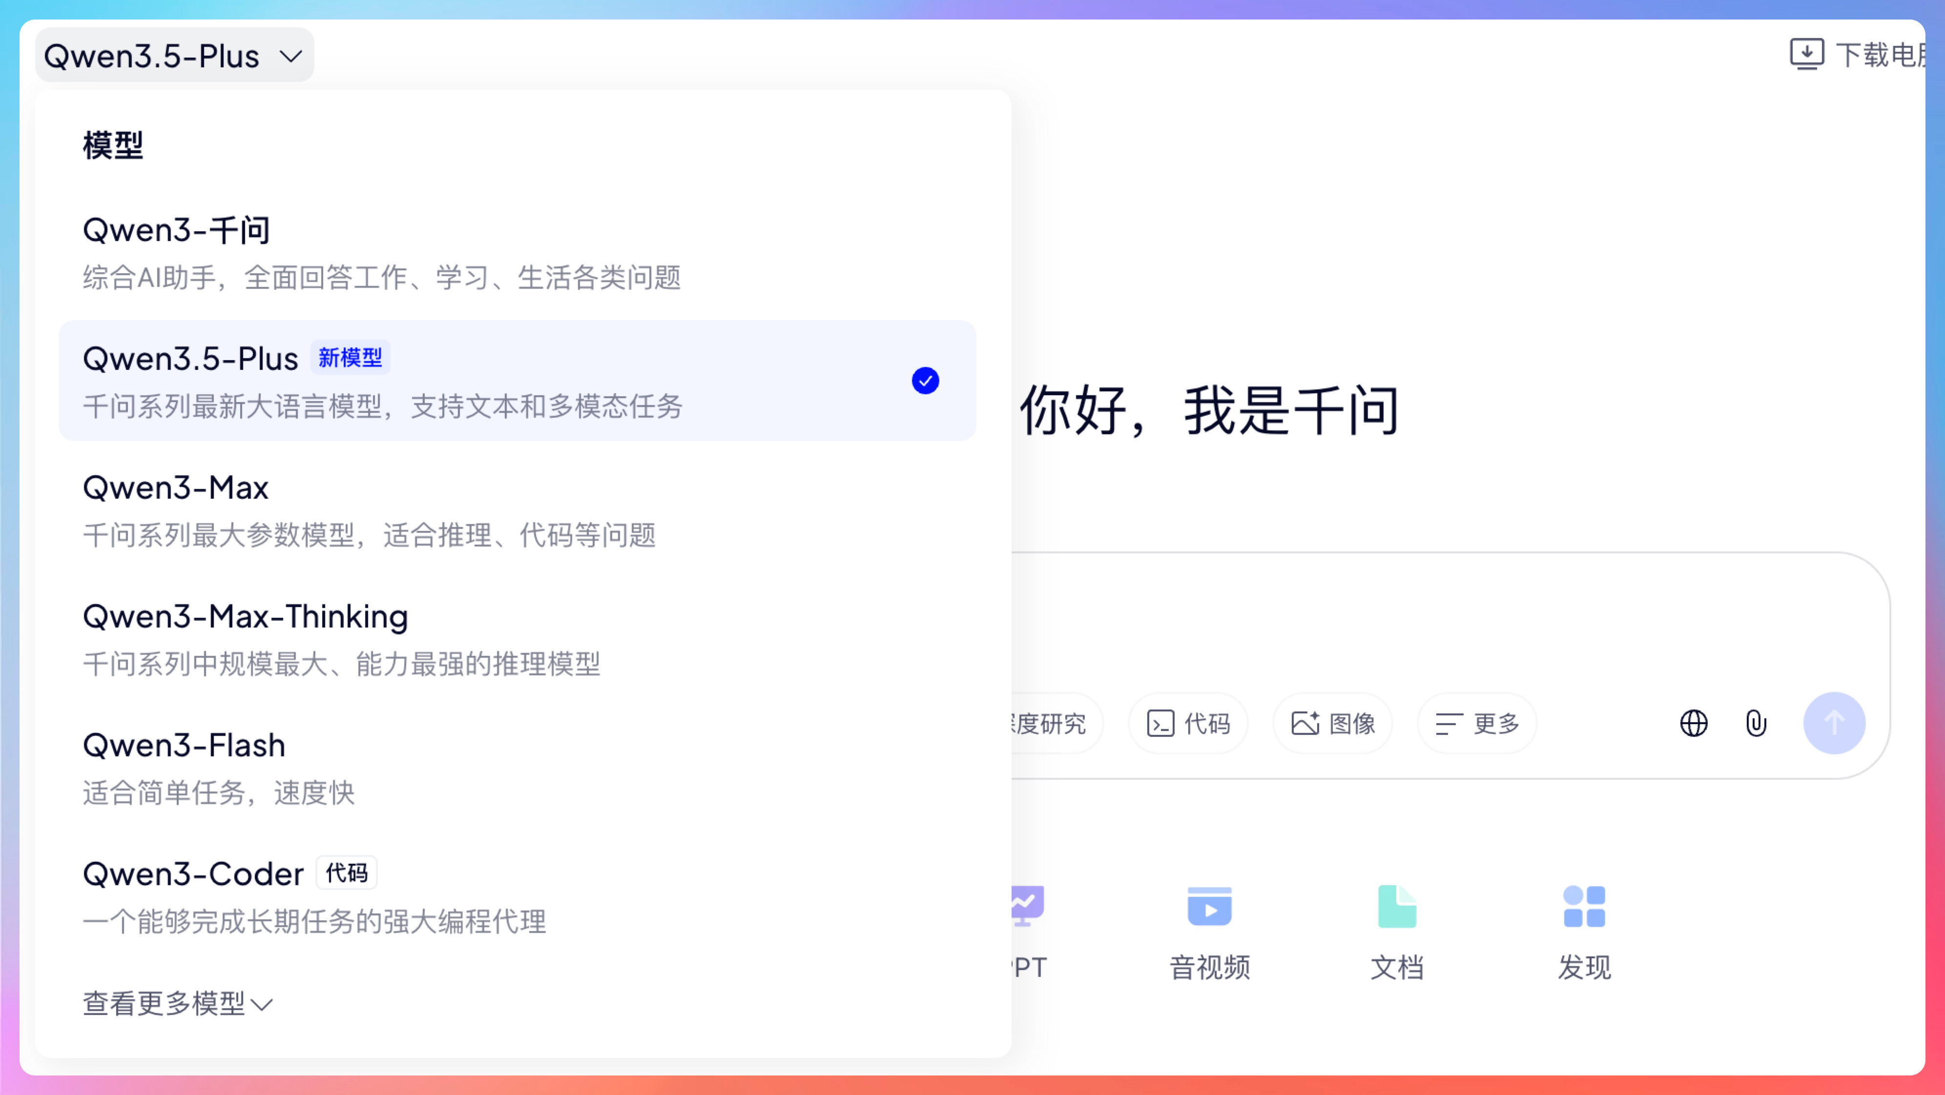
Task: Click inside the chat message input box
Action: (x=1435, y=619)
